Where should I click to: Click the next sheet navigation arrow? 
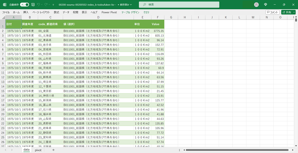click(12, 150)
